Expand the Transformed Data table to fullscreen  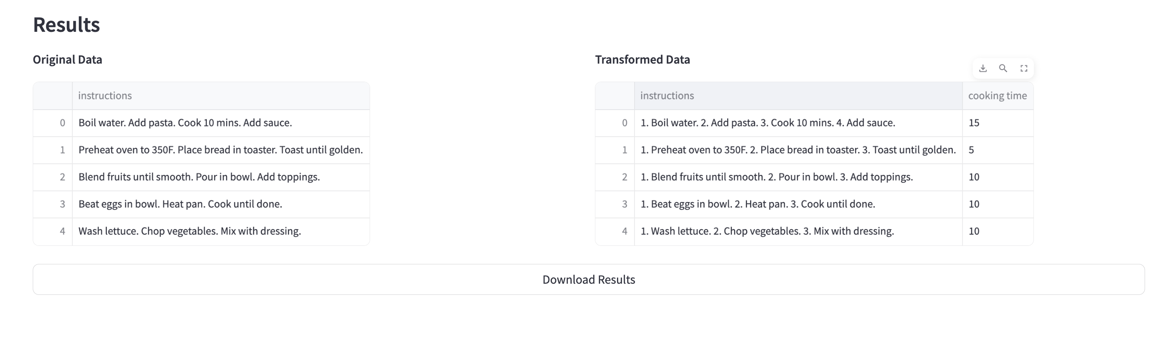pos(1024,69)
